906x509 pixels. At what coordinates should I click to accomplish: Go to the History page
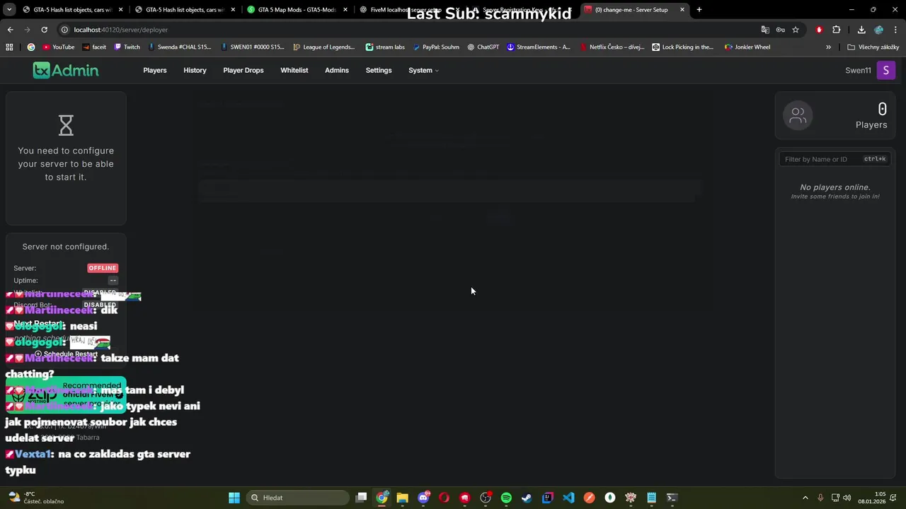[195, 70]
